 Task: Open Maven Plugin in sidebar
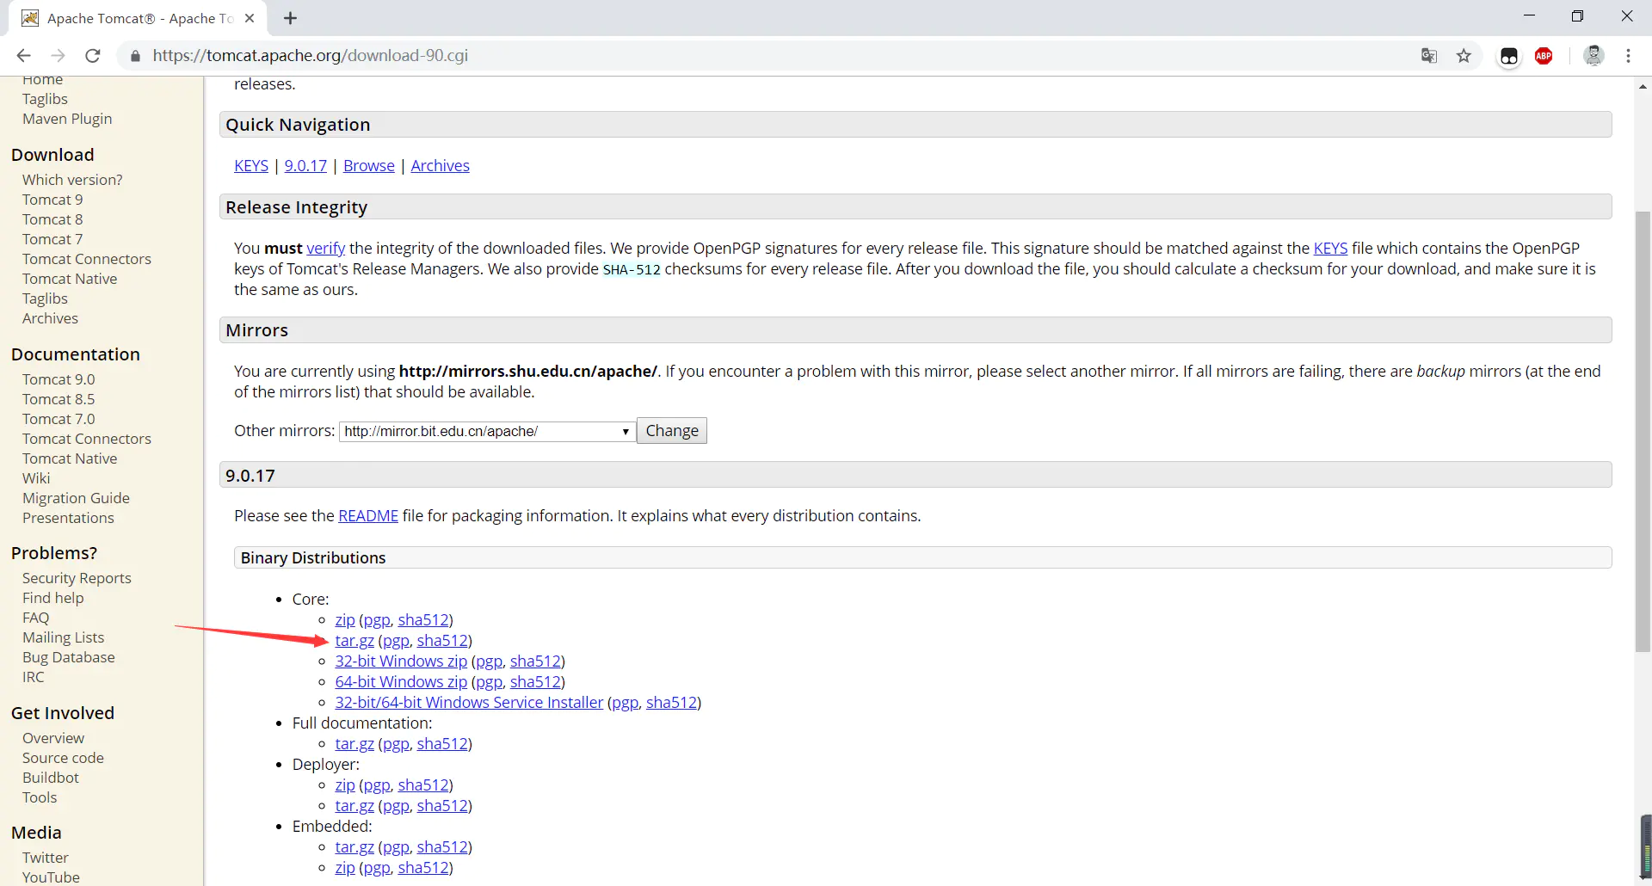[x=67, y=119]
